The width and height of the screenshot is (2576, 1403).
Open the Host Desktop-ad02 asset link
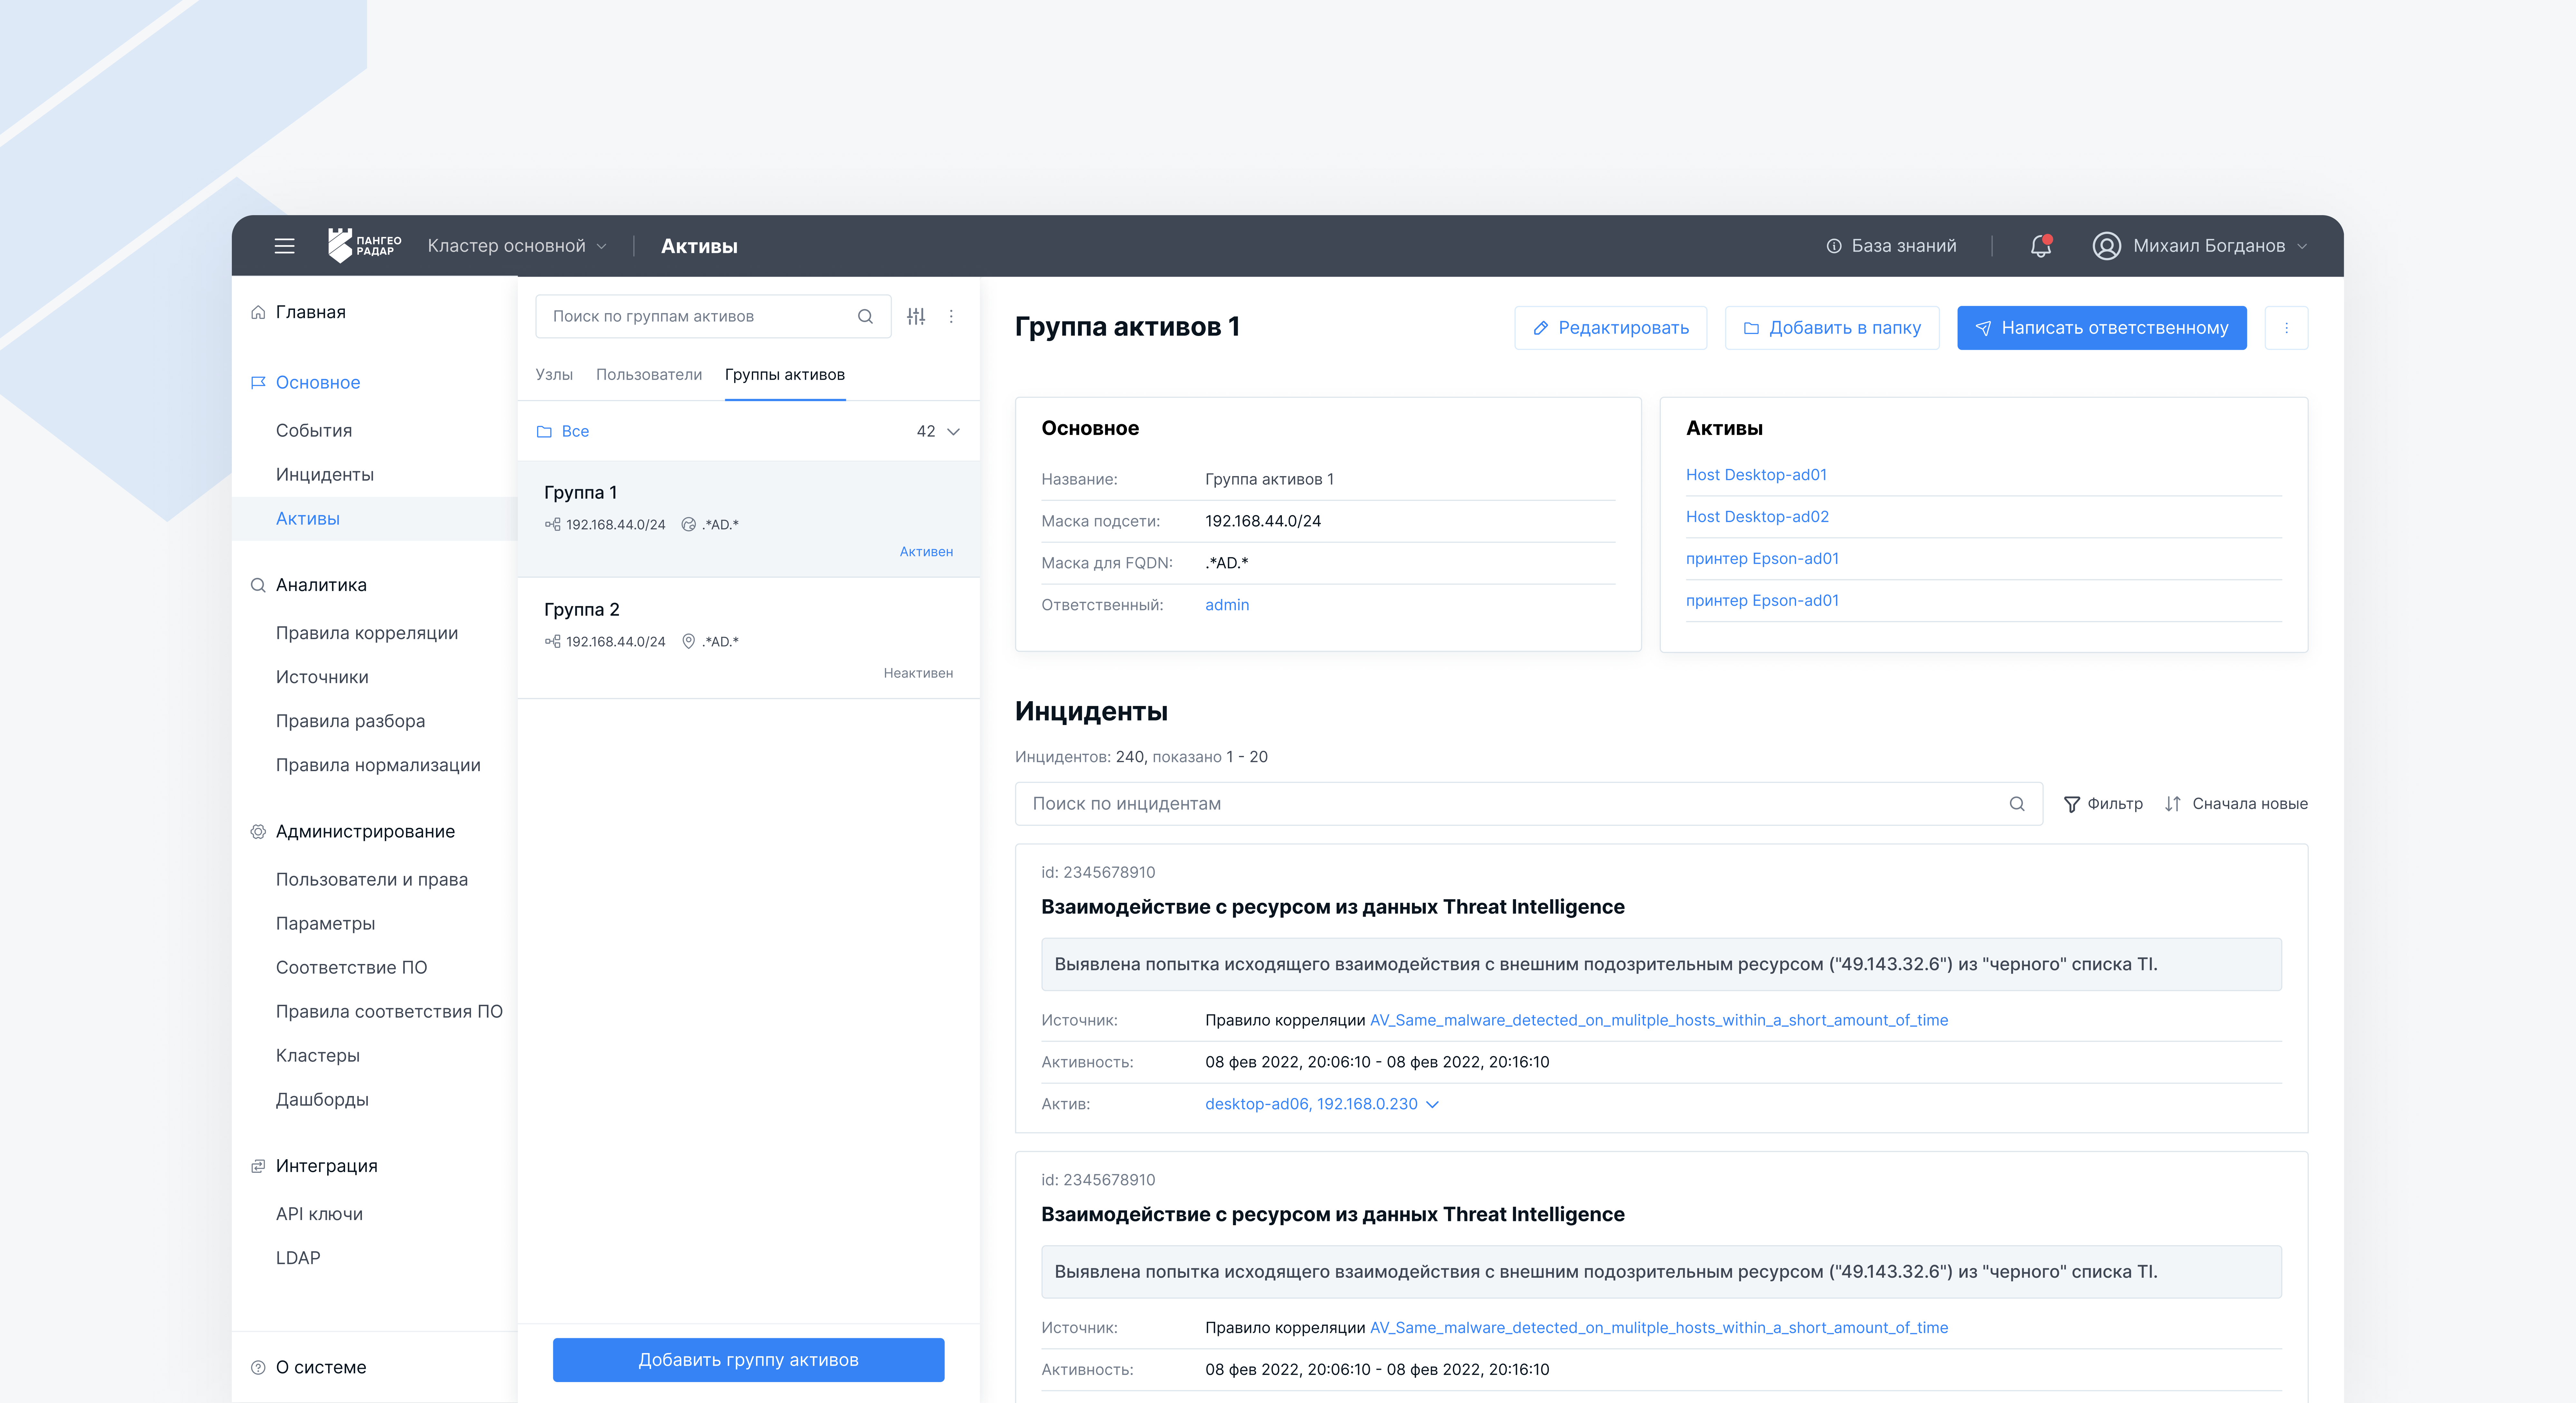tap(1757, 516)
